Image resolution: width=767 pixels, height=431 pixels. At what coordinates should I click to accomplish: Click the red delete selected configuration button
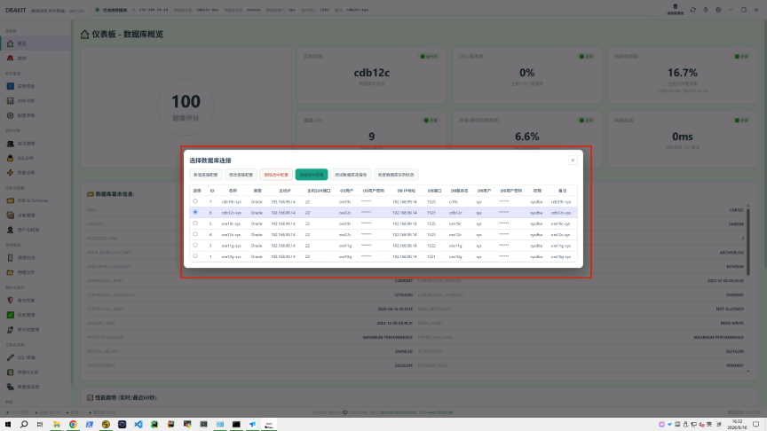(276, 175)
